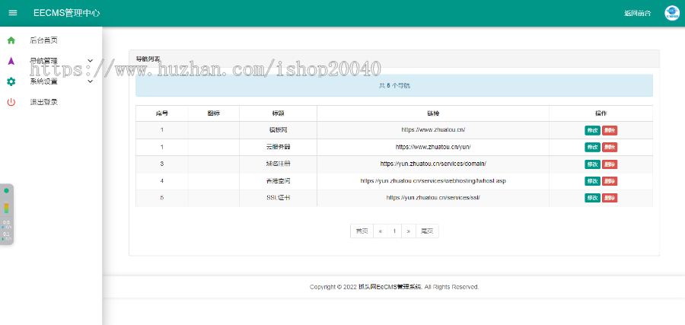Click 修改 for the 模板网 row
Screen dimensions: 685x325
[592, 130]
